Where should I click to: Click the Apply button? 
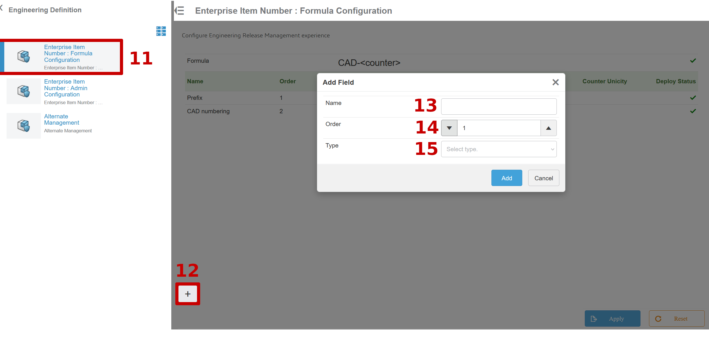click(x=612, y=319)
